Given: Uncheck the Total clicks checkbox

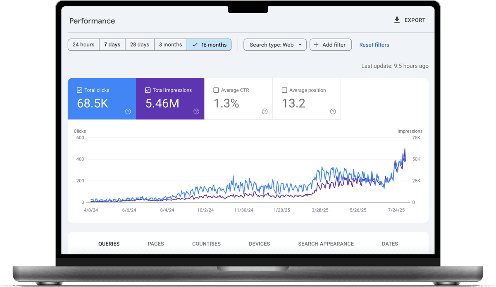Looking at the screenshot, I should click(79, 90).
